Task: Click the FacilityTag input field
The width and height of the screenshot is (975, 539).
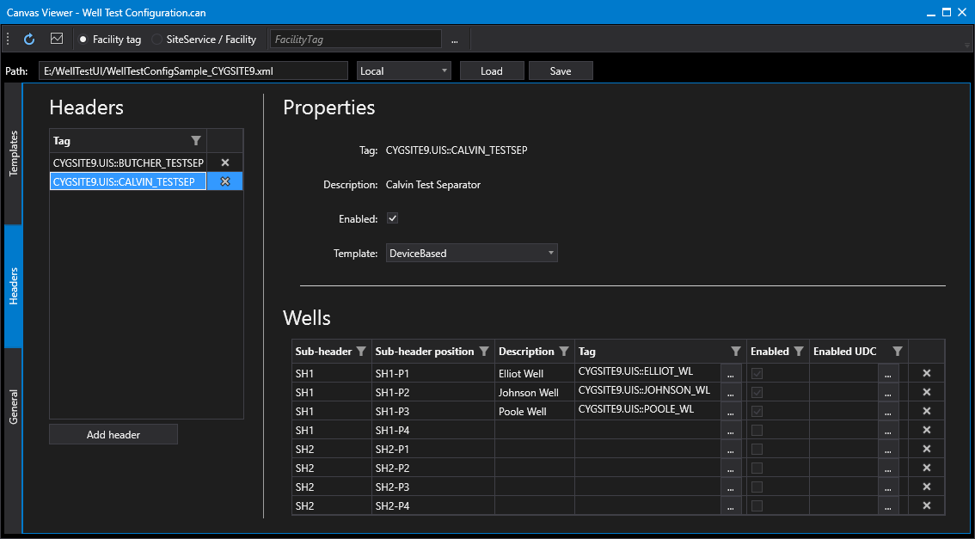Action: point(355,40)
